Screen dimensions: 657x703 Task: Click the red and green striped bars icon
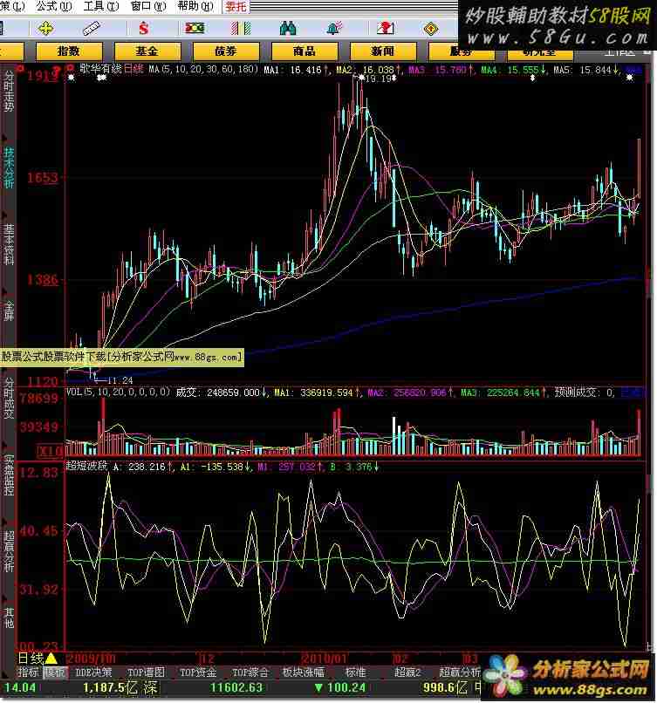[241, 29]
